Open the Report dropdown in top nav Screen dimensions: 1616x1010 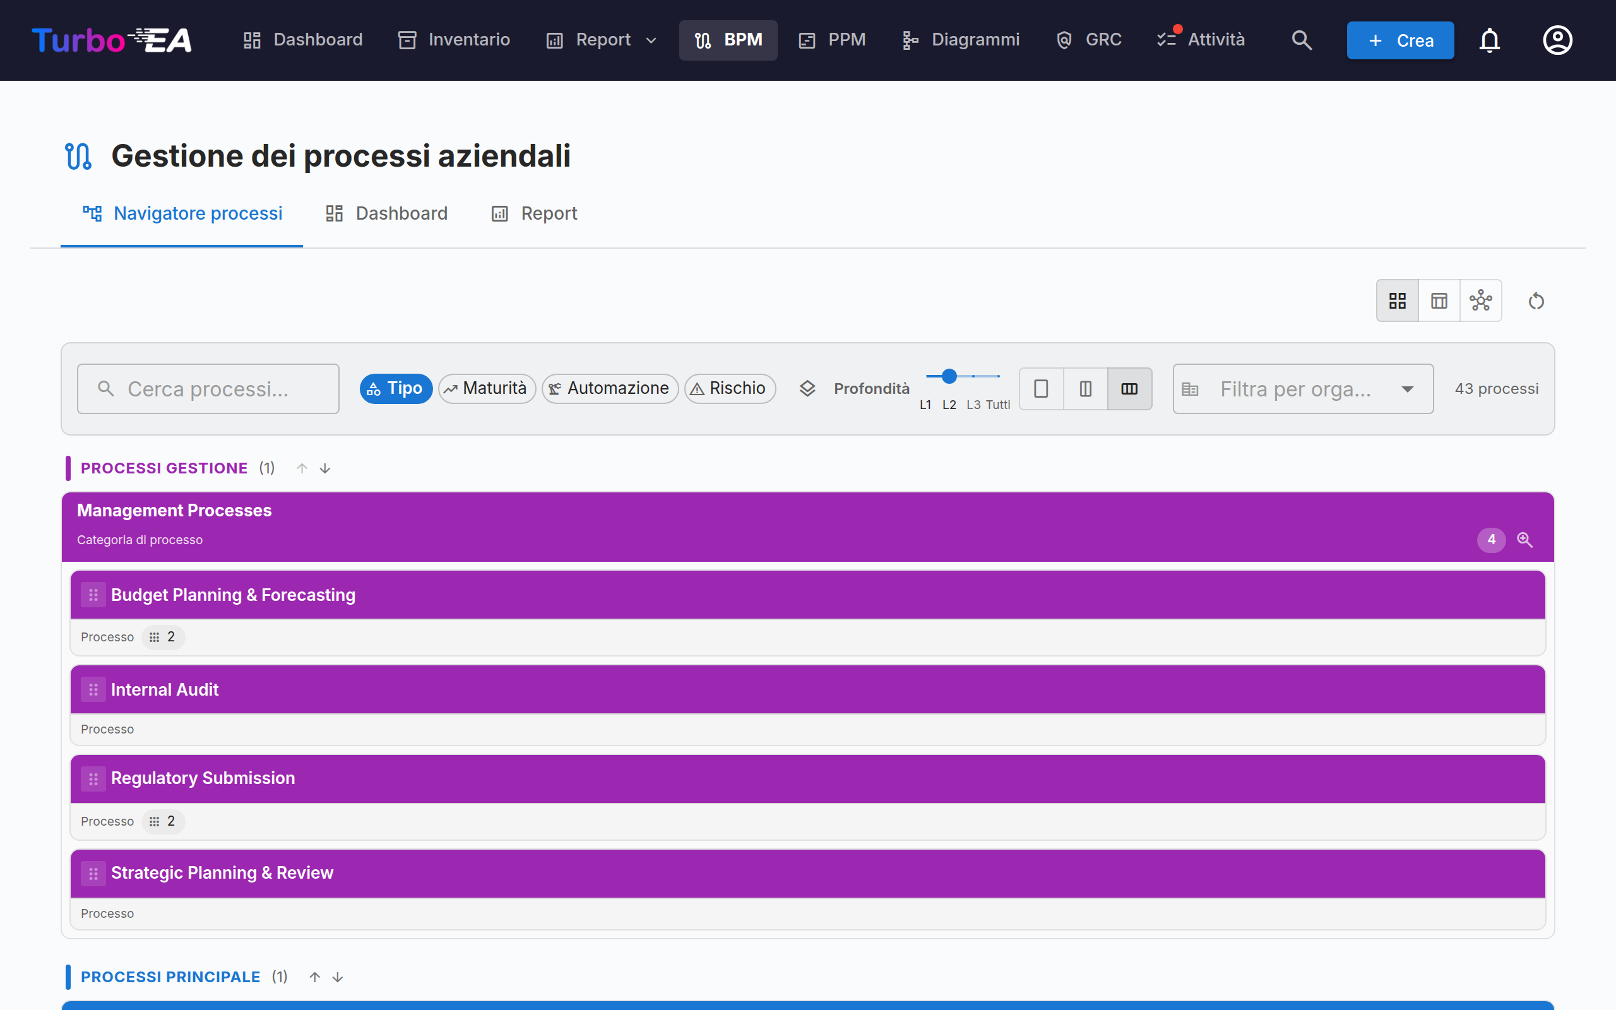click(602, 40)
